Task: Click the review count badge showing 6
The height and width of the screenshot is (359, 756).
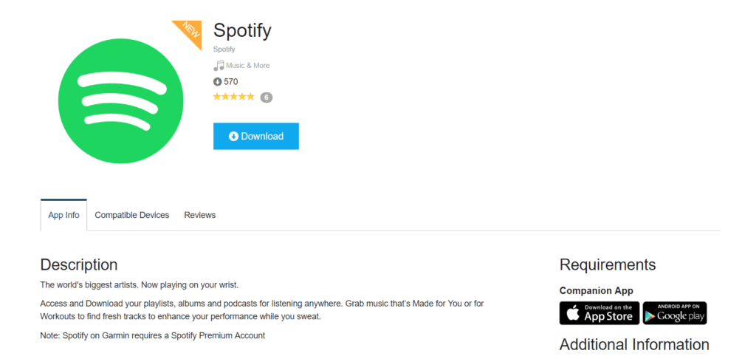Action: pyautogui.click(x=266, y=98)
